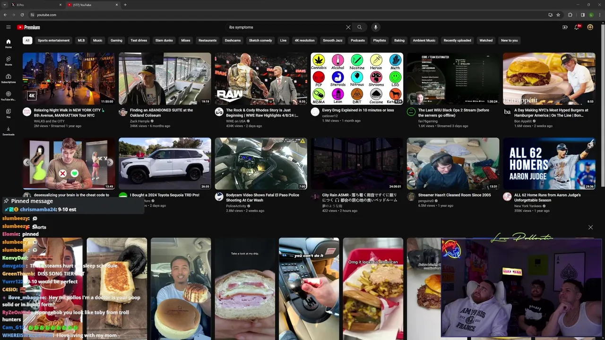Image resolution: width=605 pixels, height=340 pixels.
Task: Select the Recently uploaded chip
Action: pos(458,41)
